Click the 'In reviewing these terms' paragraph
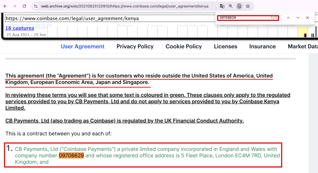 pyautogui.click(x=148, y=101)
